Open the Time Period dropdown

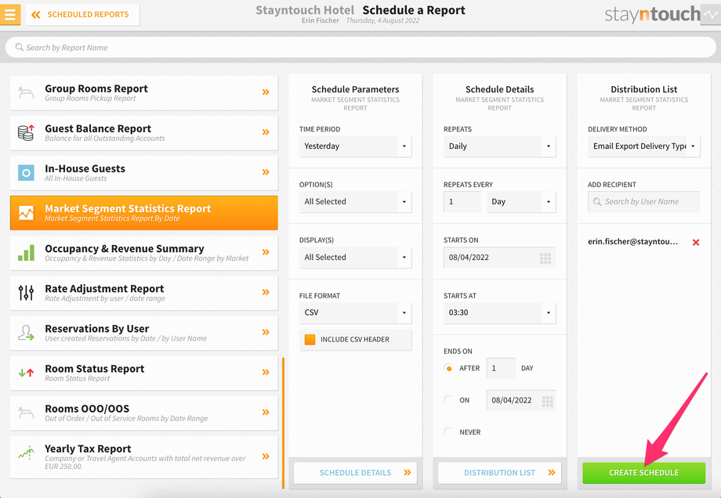(x=356, y=146)
